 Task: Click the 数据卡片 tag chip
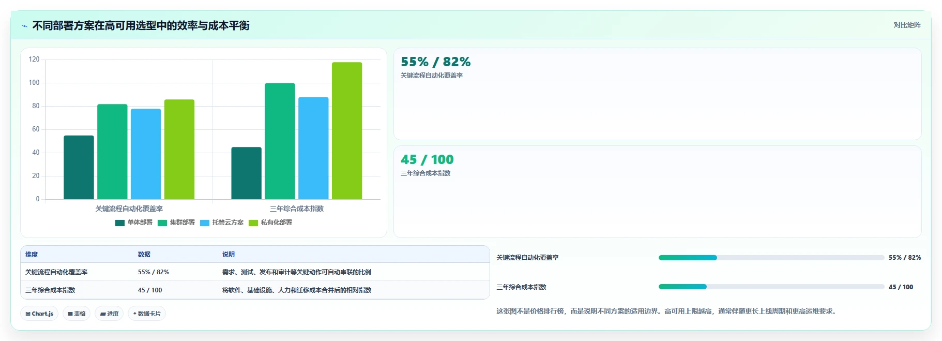tap(147, 314)
